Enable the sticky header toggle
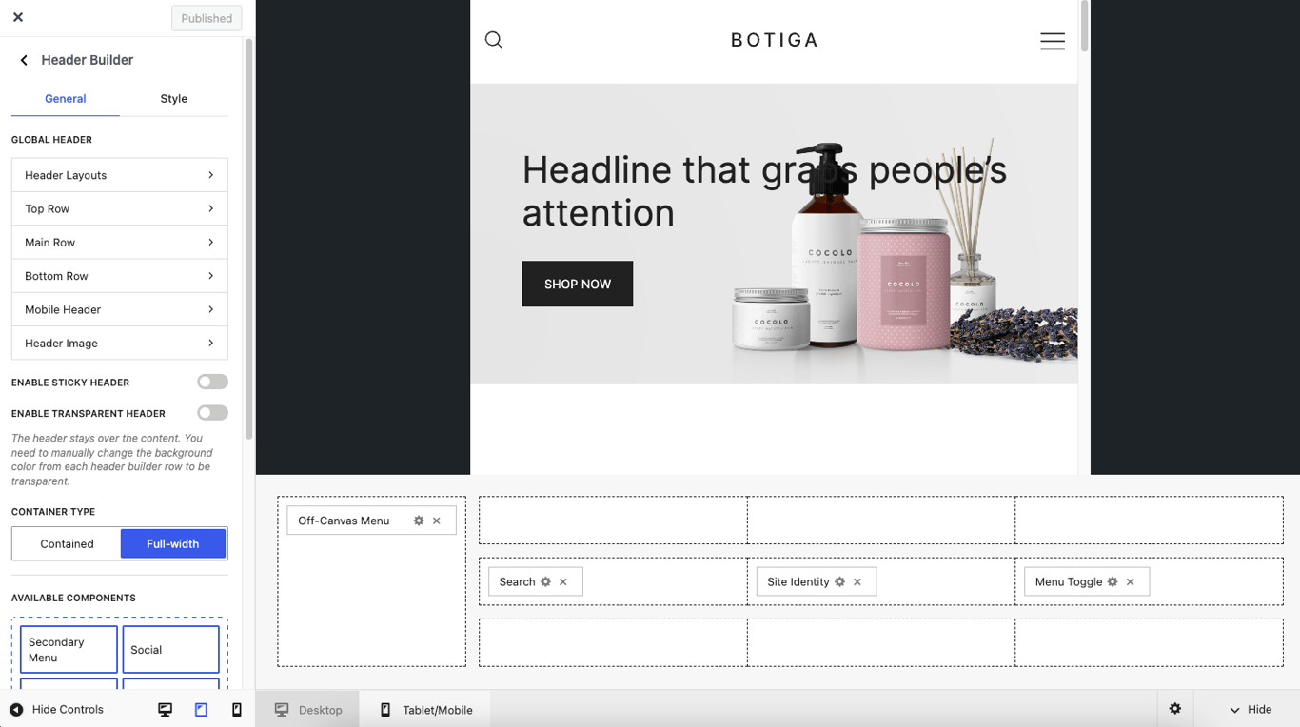The image size is (1300, 727). coord(212,382)
